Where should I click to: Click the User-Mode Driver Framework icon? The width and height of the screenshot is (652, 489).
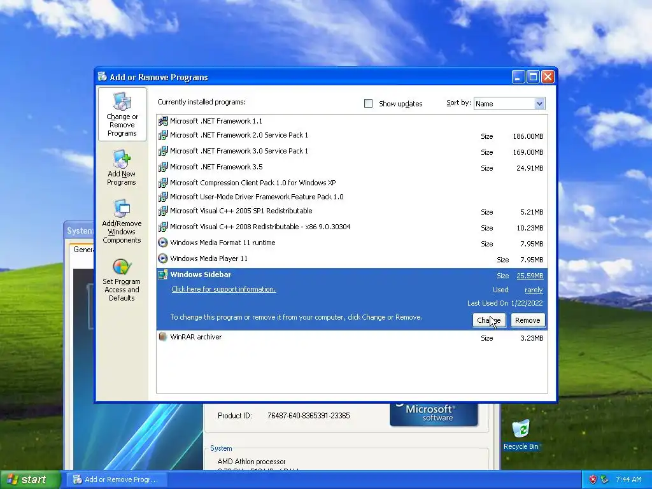pyautogui.click(x=163, y=197)
